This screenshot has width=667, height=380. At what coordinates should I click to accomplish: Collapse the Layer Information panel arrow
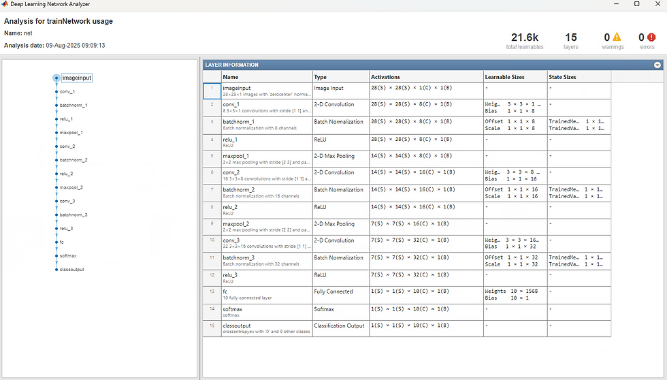click(x=657, y=65)
